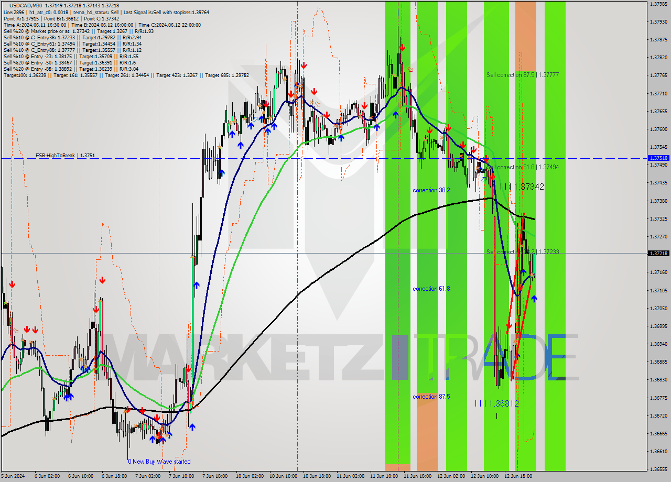The image size is (671, 482).
Task: Click the '12 Jun 10:00' time label
Action: [485, 476]
